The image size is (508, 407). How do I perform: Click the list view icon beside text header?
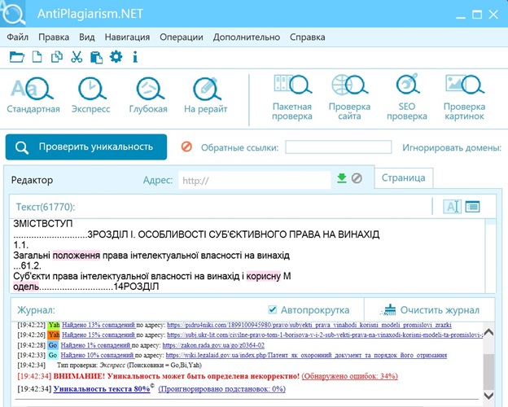472,207
